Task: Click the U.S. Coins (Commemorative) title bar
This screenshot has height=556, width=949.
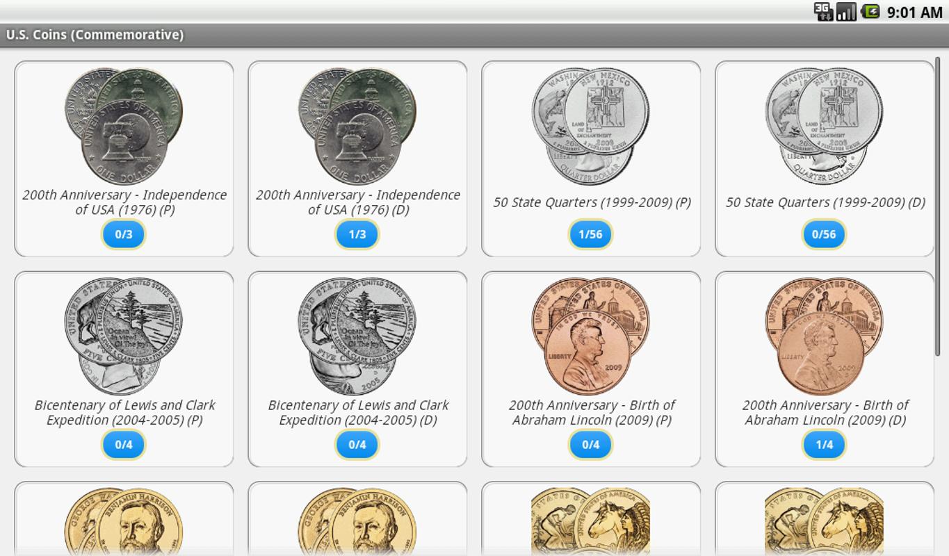Action: point(474,35)
